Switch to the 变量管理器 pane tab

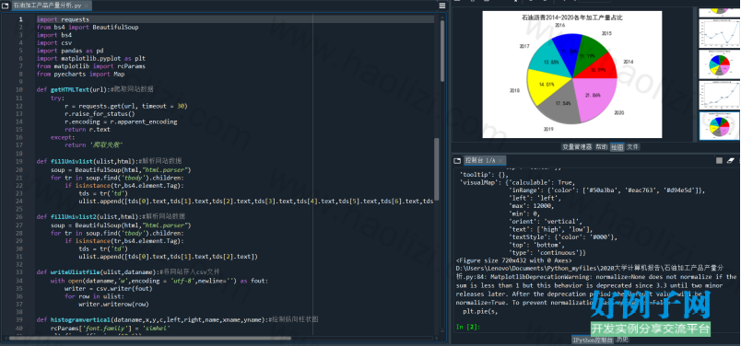[x=577, y=147]
